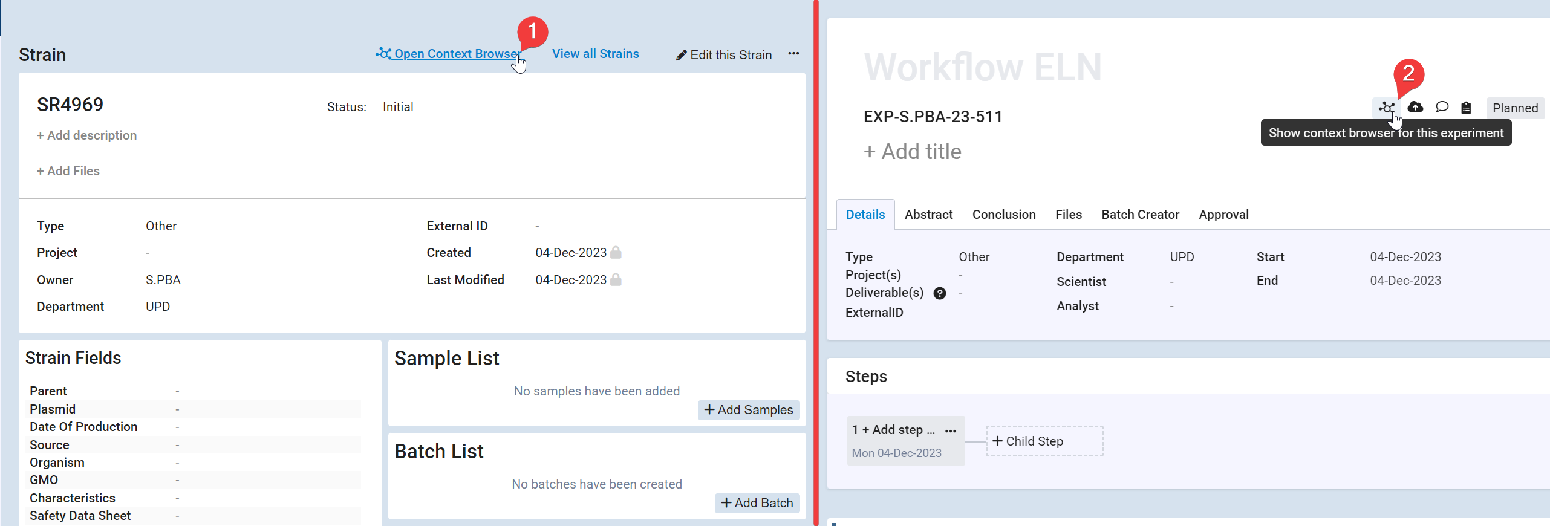This screenshot has height=526, width=1550.
Task: Click the Planned status badge
Action: pyautogui.click(x=1514, y=108)
